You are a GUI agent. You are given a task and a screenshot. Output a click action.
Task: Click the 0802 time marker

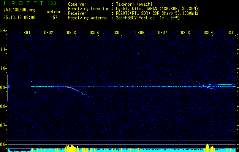(49, 33)
